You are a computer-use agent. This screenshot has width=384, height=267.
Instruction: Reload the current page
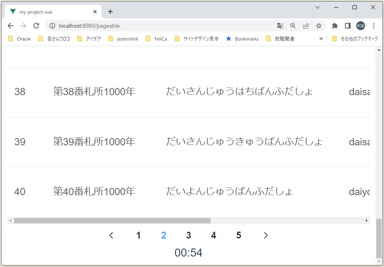[36, 25]
